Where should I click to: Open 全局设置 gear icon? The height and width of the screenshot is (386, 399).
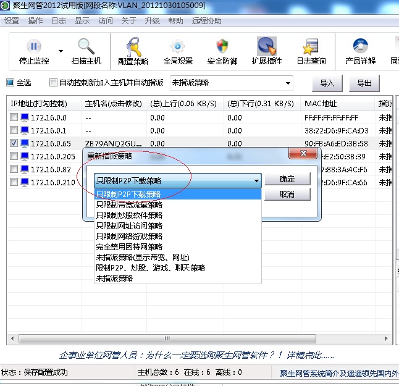(178, 46)
